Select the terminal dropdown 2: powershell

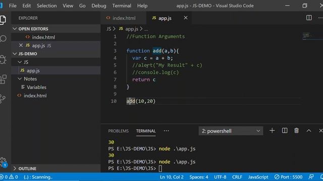click(x=231, y=131)
